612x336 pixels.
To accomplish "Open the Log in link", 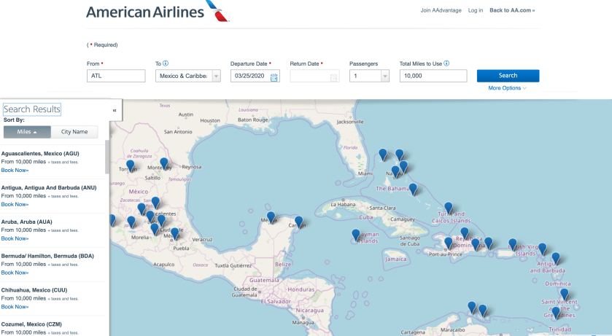I will coord(476,10).
